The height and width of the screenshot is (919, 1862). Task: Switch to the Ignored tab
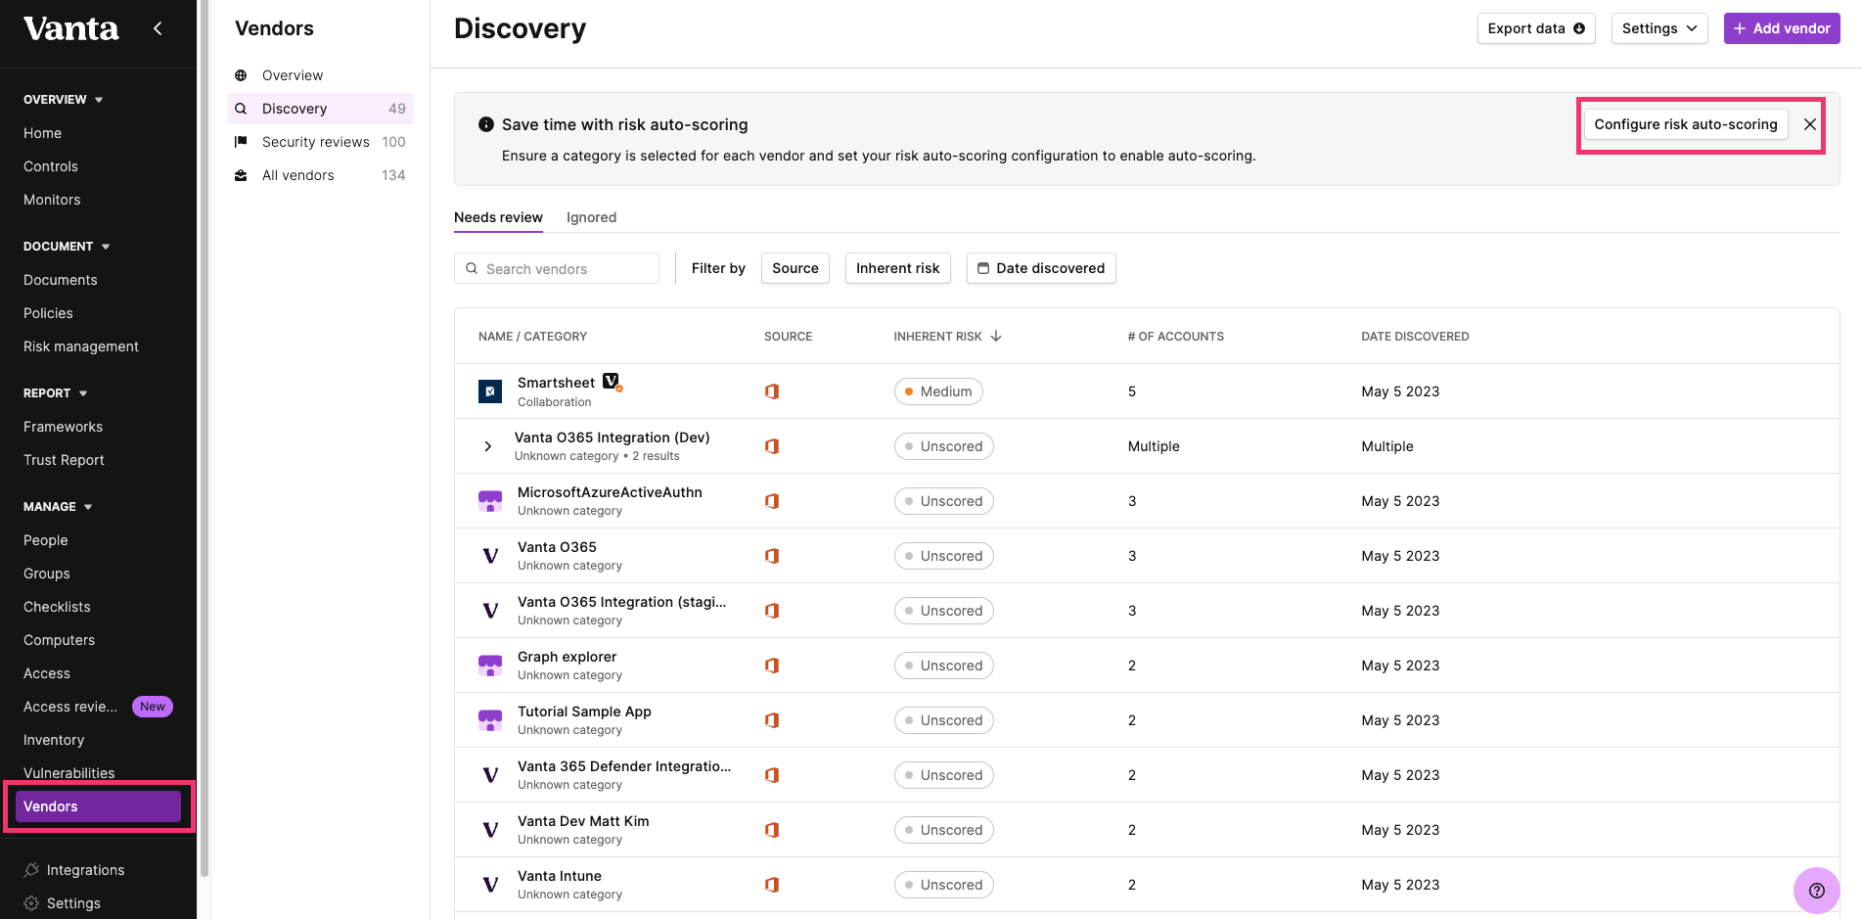[x=591, y=217]
